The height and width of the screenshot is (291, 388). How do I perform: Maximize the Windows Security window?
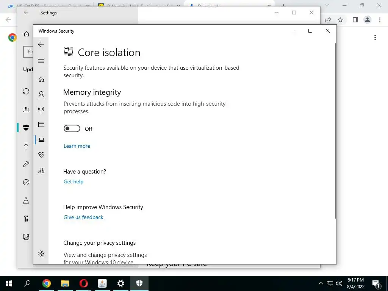click(310, 31)
